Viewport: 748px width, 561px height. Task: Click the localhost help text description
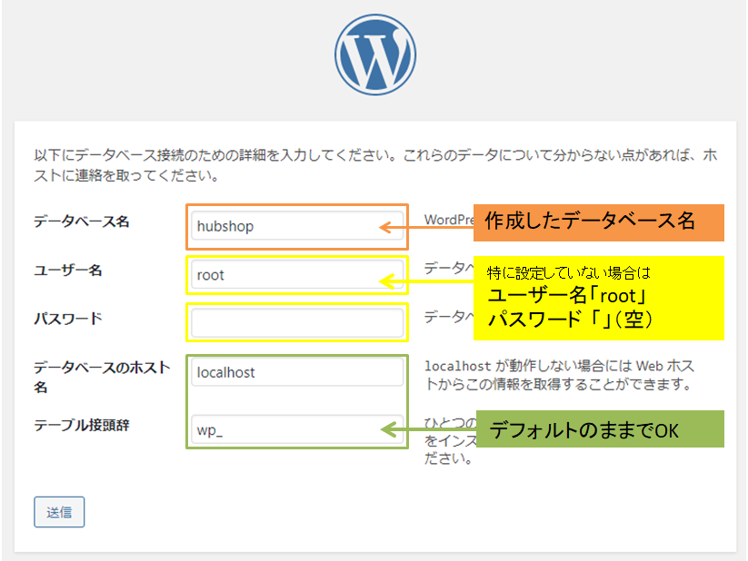(560, 375)
